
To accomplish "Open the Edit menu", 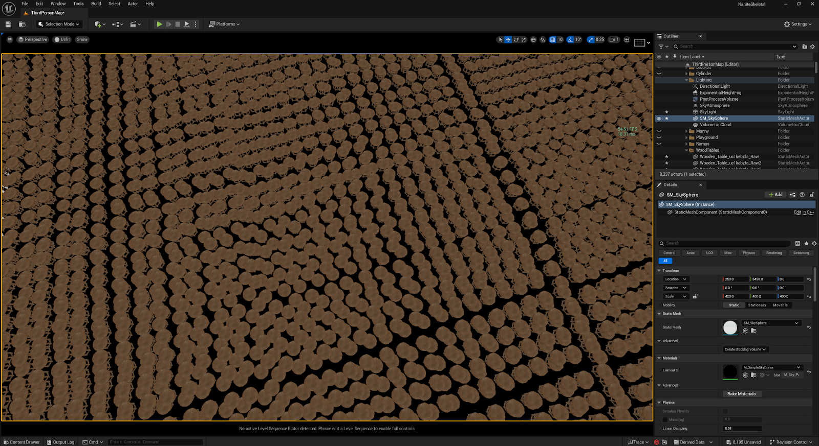I will [x=39, y=4].
